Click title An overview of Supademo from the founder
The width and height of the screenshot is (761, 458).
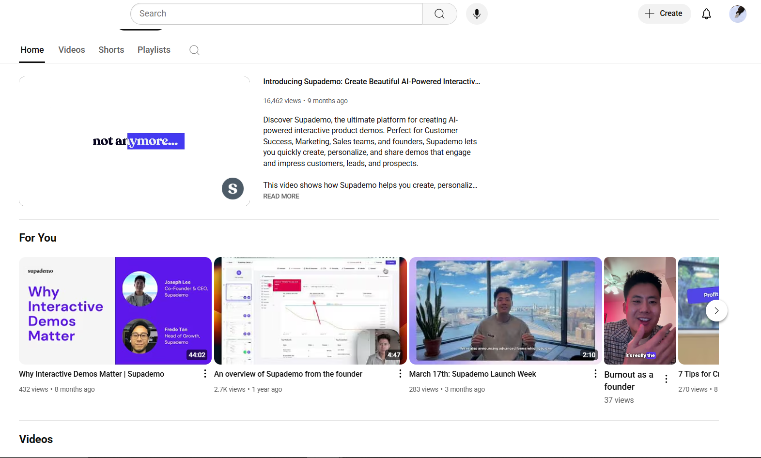(288, 374)
